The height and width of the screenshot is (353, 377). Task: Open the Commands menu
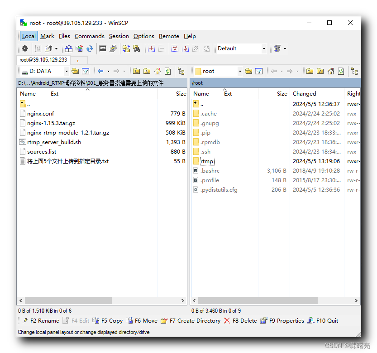point(89,36)
